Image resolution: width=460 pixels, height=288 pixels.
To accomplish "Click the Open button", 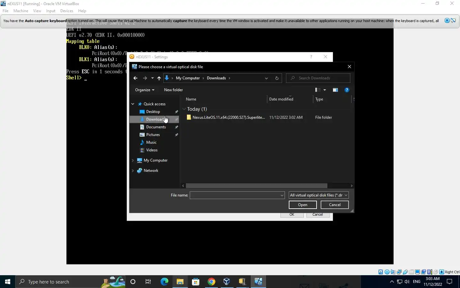I will click(x=303, y=205).
